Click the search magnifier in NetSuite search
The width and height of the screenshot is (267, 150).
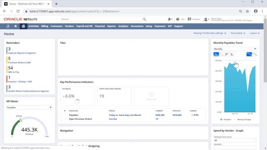click(144, 19)
